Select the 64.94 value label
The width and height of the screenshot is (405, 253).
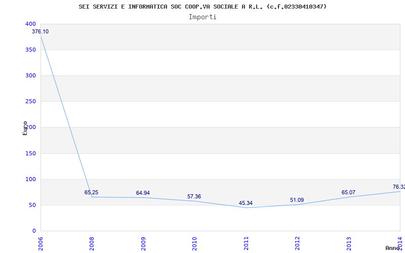click(x=143, y=193)
